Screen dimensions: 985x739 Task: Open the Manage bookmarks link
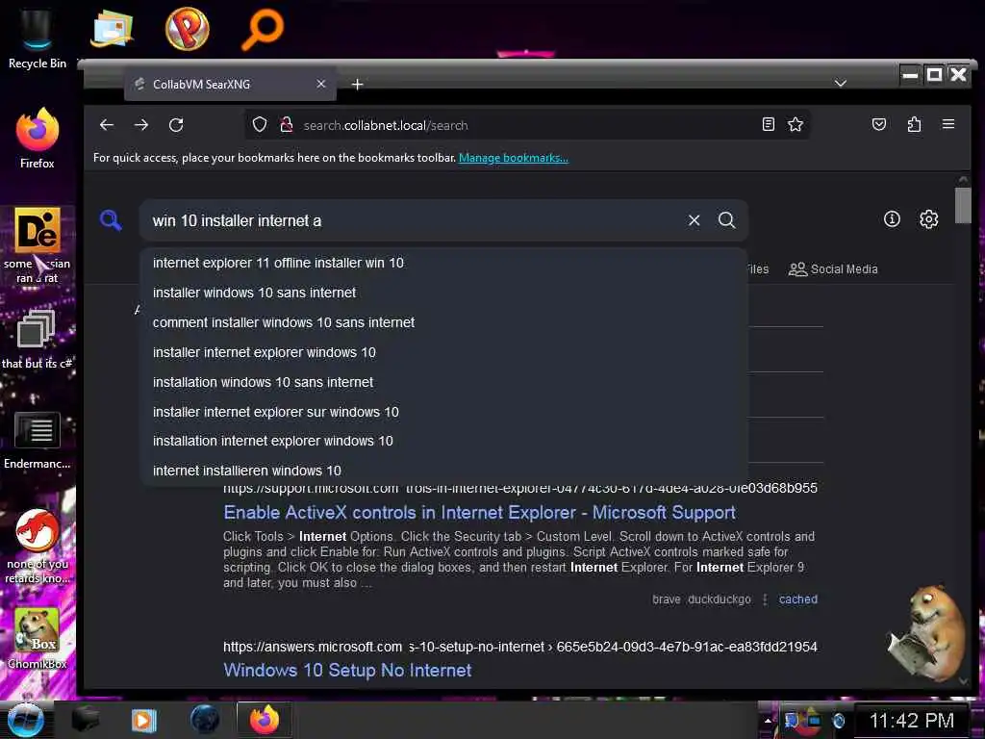click(x=514, y=158)
